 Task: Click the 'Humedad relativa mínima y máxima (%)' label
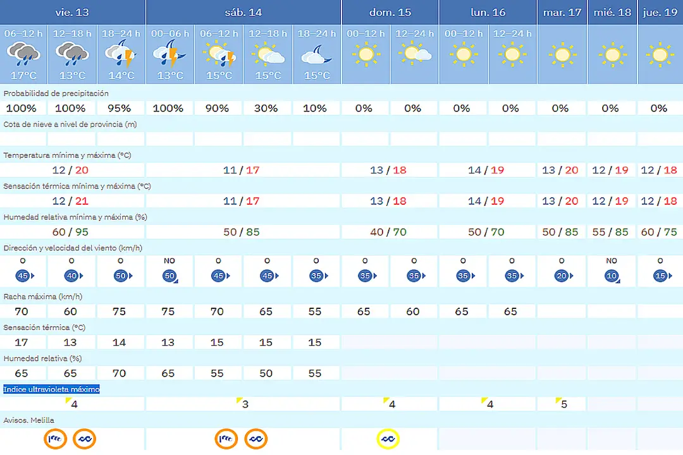click(x=75, y=217)
